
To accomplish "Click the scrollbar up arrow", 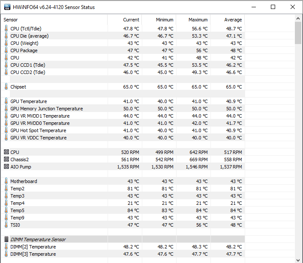I will (298, 19).
